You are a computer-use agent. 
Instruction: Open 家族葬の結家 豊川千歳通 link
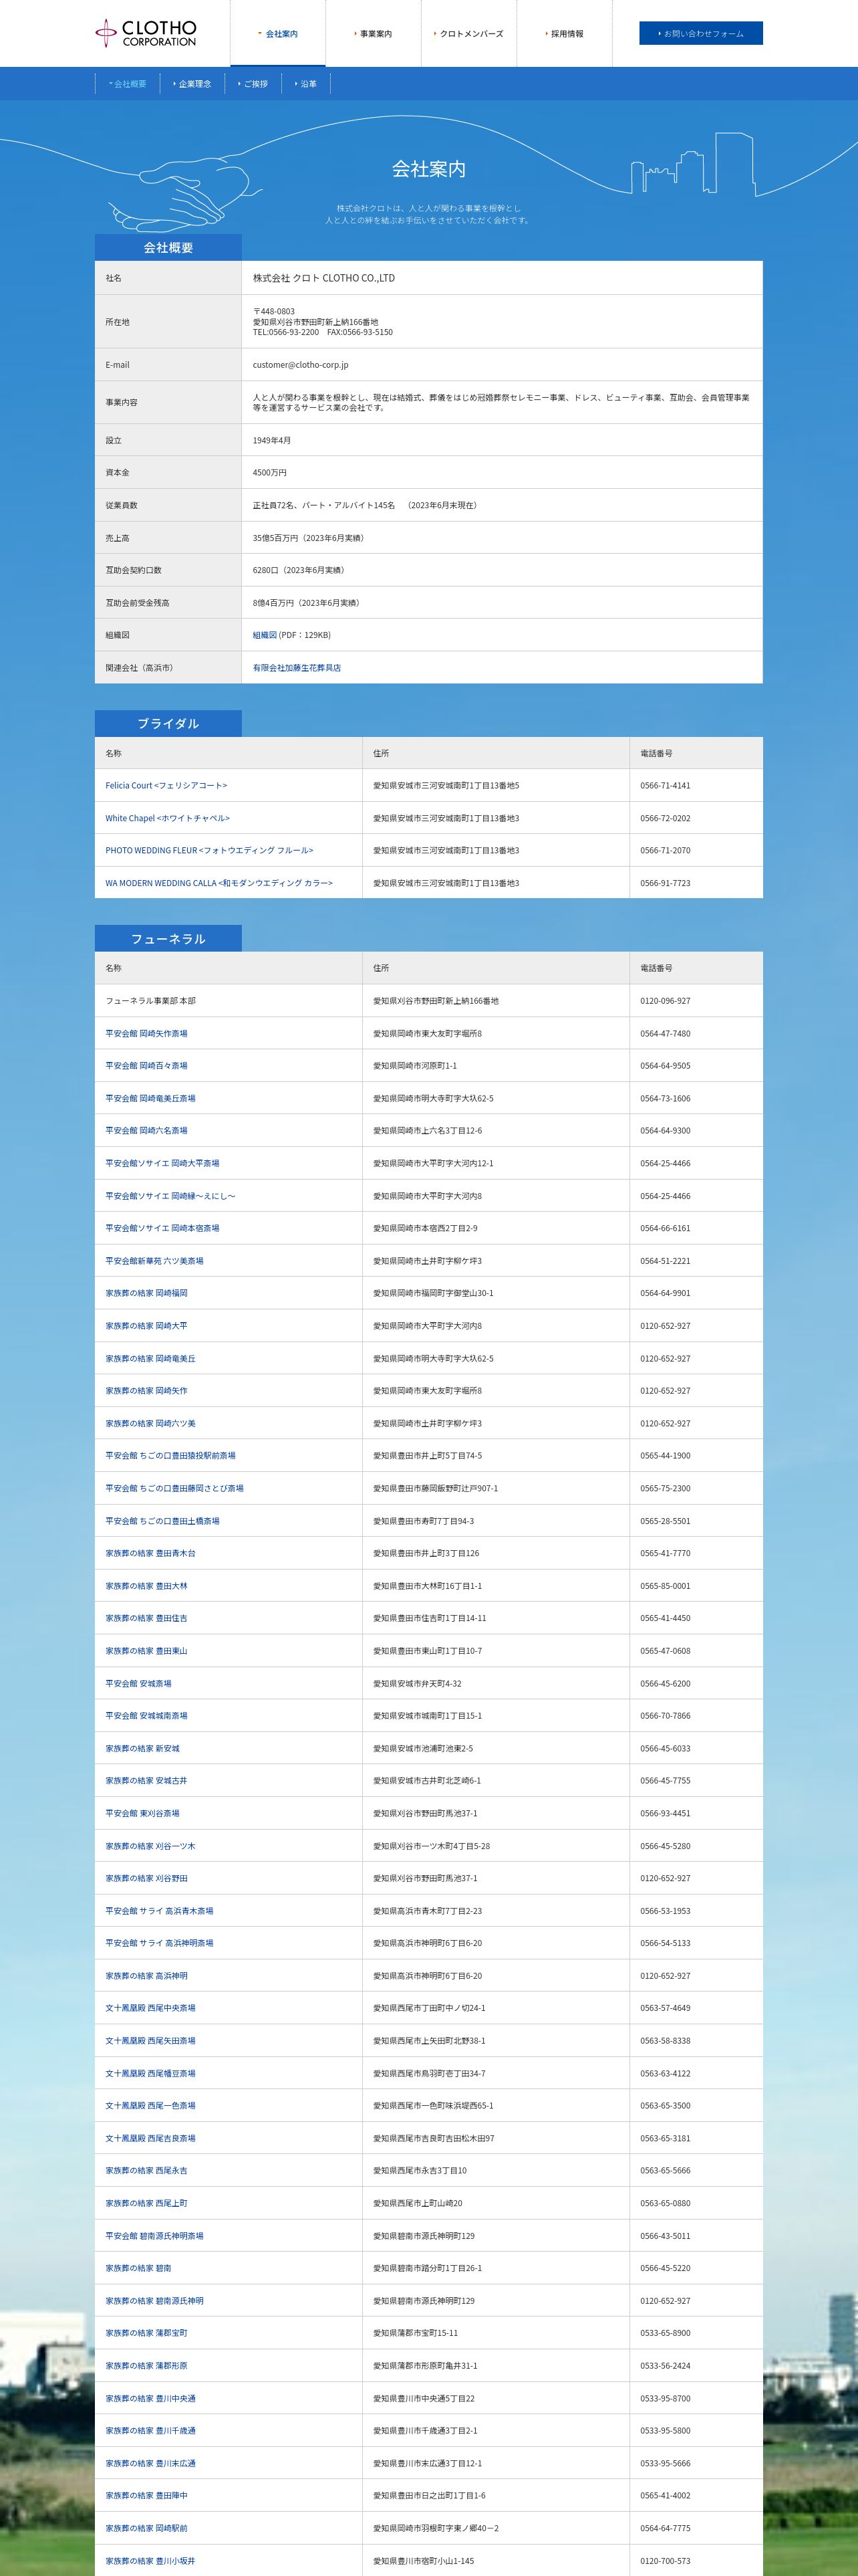(x=151, y=2431)
